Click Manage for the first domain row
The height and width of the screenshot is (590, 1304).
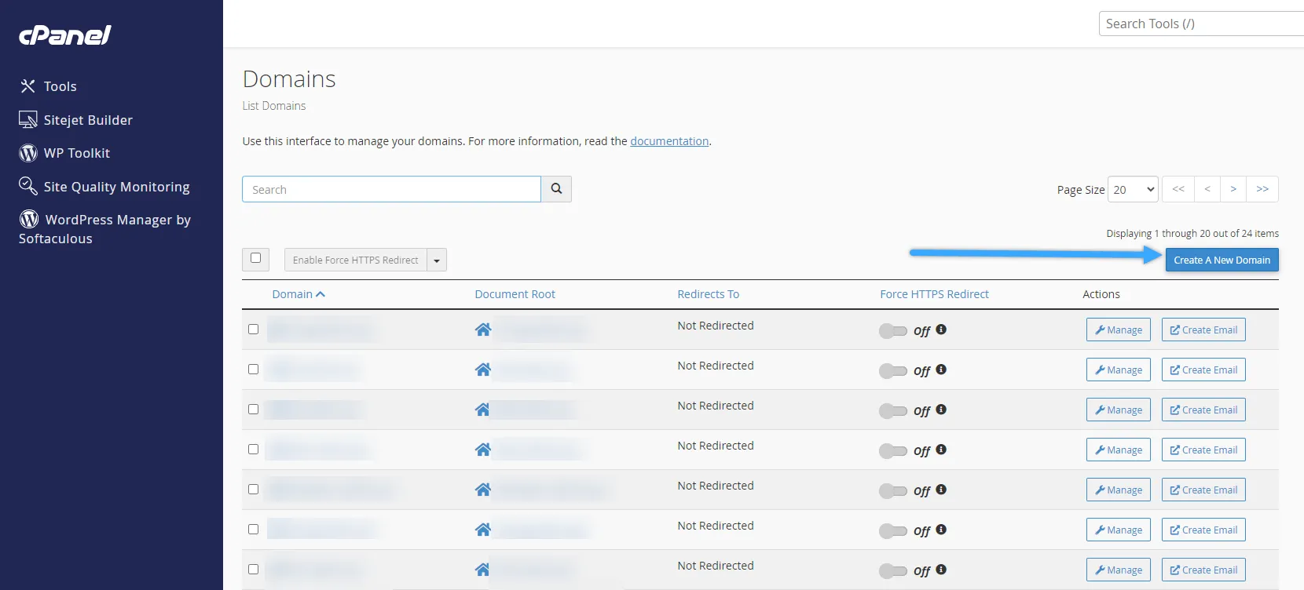pos(1119,330)
